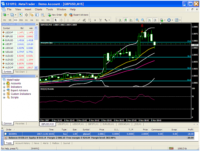Toggle the M15 timeframe button

[x=16, y=20]
